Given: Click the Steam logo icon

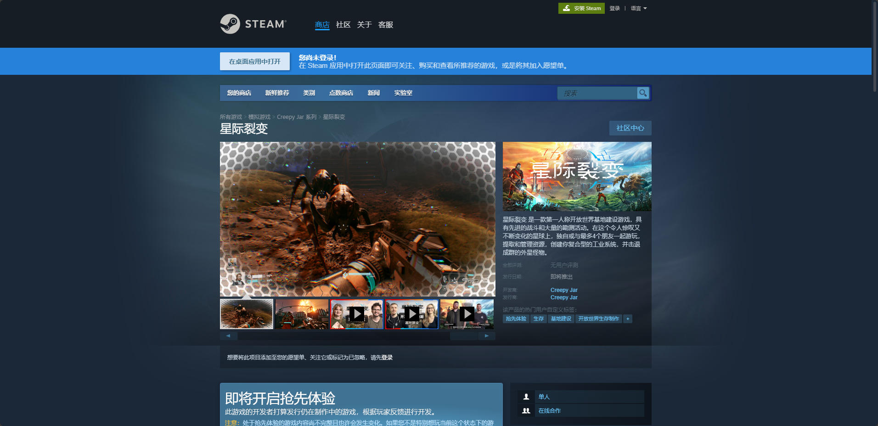Looking at the screenshot, I should coord(230,24).
